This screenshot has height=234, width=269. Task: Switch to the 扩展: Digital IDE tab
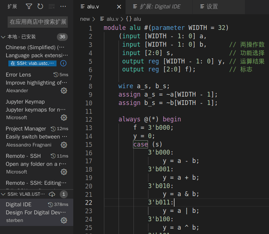pyautogui.click(x=159, y=7)
